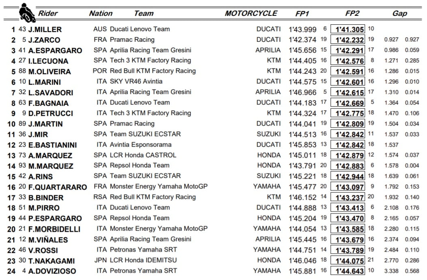Click the MOTORCYCLE column header
427x280 pixels.
tap(251, 13)
